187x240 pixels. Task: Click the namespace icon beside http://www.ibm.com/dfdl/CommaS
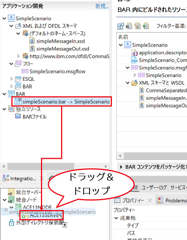[x=25, y=56]
